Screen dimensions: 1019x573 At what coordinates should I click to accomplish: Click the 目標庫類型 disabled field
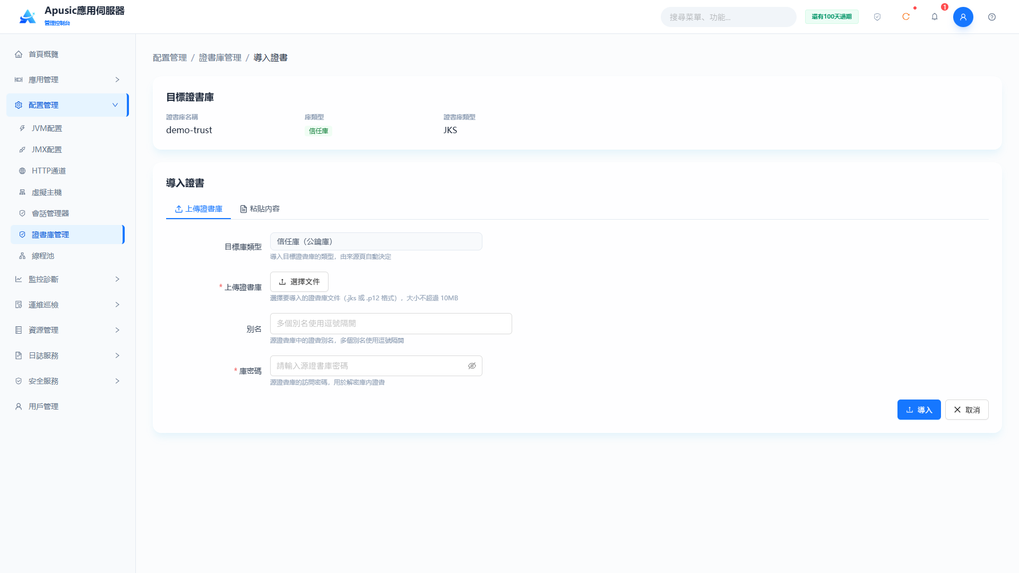click(376, 241)
